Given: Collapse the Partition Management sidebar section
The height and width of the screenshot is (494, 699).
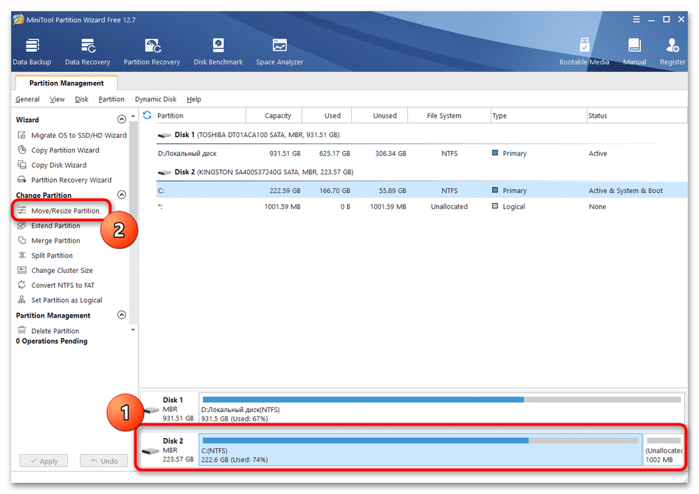Looking at the screenshot, I should 122,316.
